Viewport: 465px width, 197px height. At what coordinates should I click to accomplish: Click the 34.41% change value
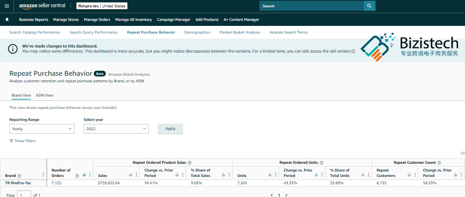(151, 183)
